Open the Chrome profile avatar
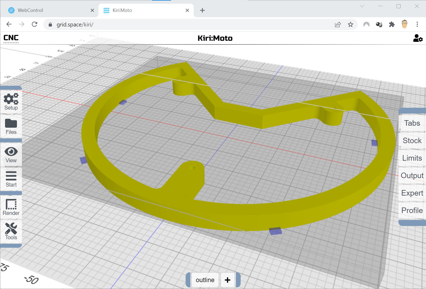The image size is (426, 289). point(405,24)
